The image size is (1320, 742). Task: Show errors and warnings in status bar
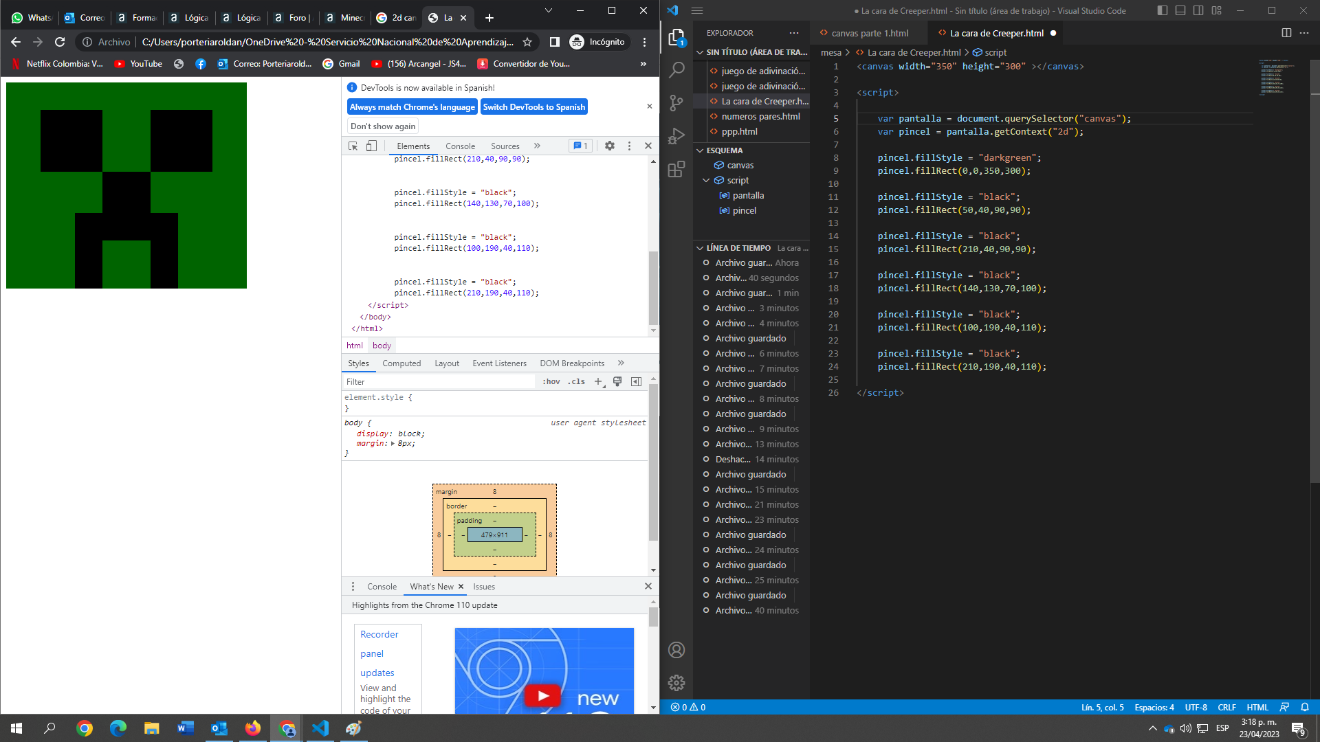[x=688, y=707]
